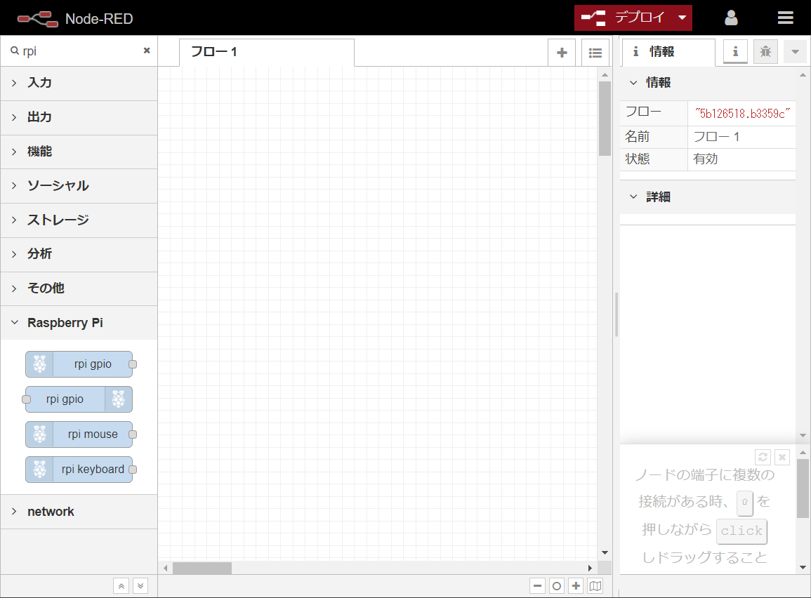Expand all palette categories
The height and width of the screenshot is (598, 811).
140,586
